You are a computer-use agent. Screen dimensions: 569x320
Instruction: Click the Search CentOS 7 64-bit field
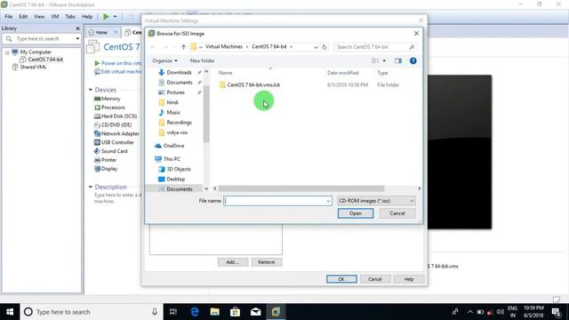[375, 47]
